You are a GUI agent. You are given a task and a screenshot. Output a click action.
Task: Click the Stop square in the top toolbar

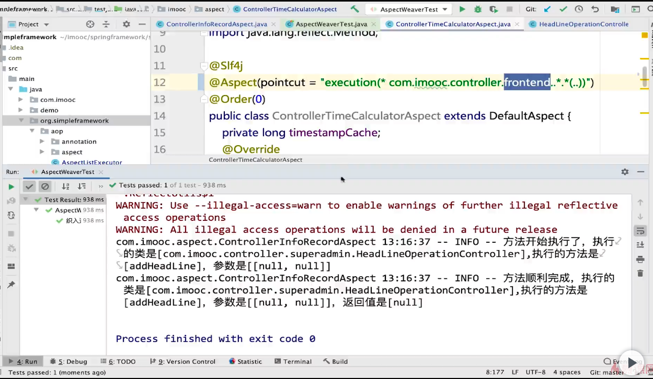coord(509,9)
